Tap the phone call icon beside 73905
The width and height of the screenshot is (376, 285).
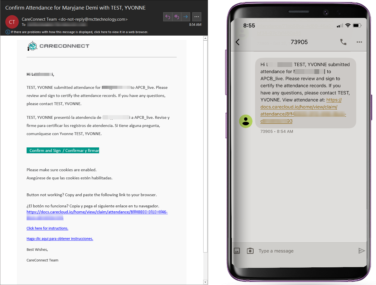(343, 42)
